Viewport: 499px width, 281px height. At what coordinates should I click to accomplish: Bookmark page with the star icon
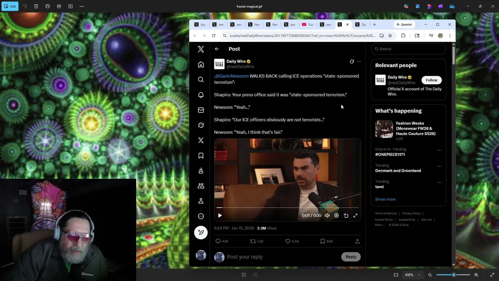390,36
